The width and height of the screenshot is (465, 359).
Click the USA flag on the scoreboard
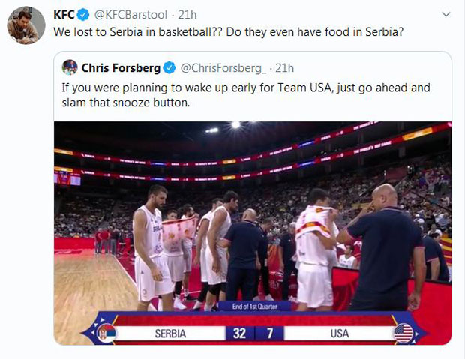coord(403,331)
